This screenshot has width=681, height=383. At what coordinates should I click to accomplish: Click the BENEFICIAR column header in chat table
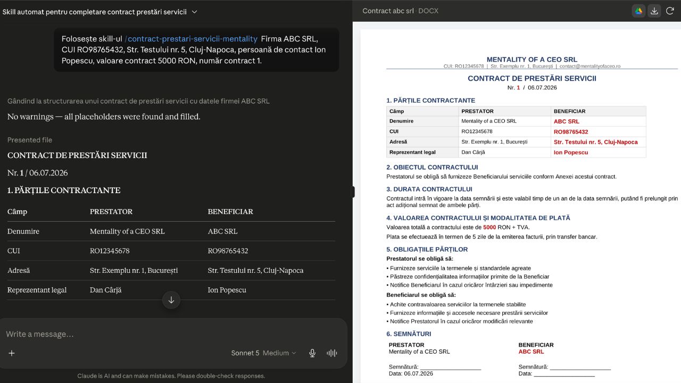point(230,212)
